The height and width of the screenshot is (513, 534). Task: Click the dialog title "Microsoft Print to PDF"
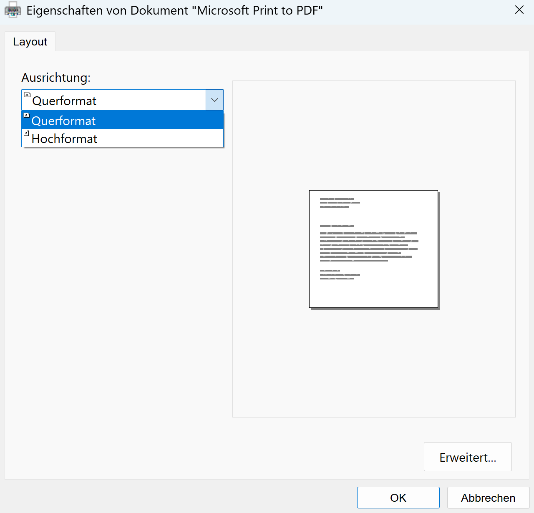174,10
